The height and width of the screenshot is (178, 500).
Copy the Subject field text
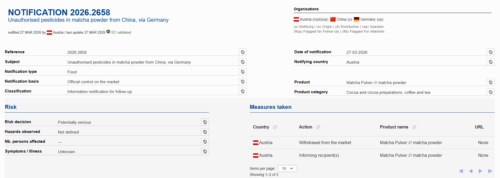pos(242,62)
